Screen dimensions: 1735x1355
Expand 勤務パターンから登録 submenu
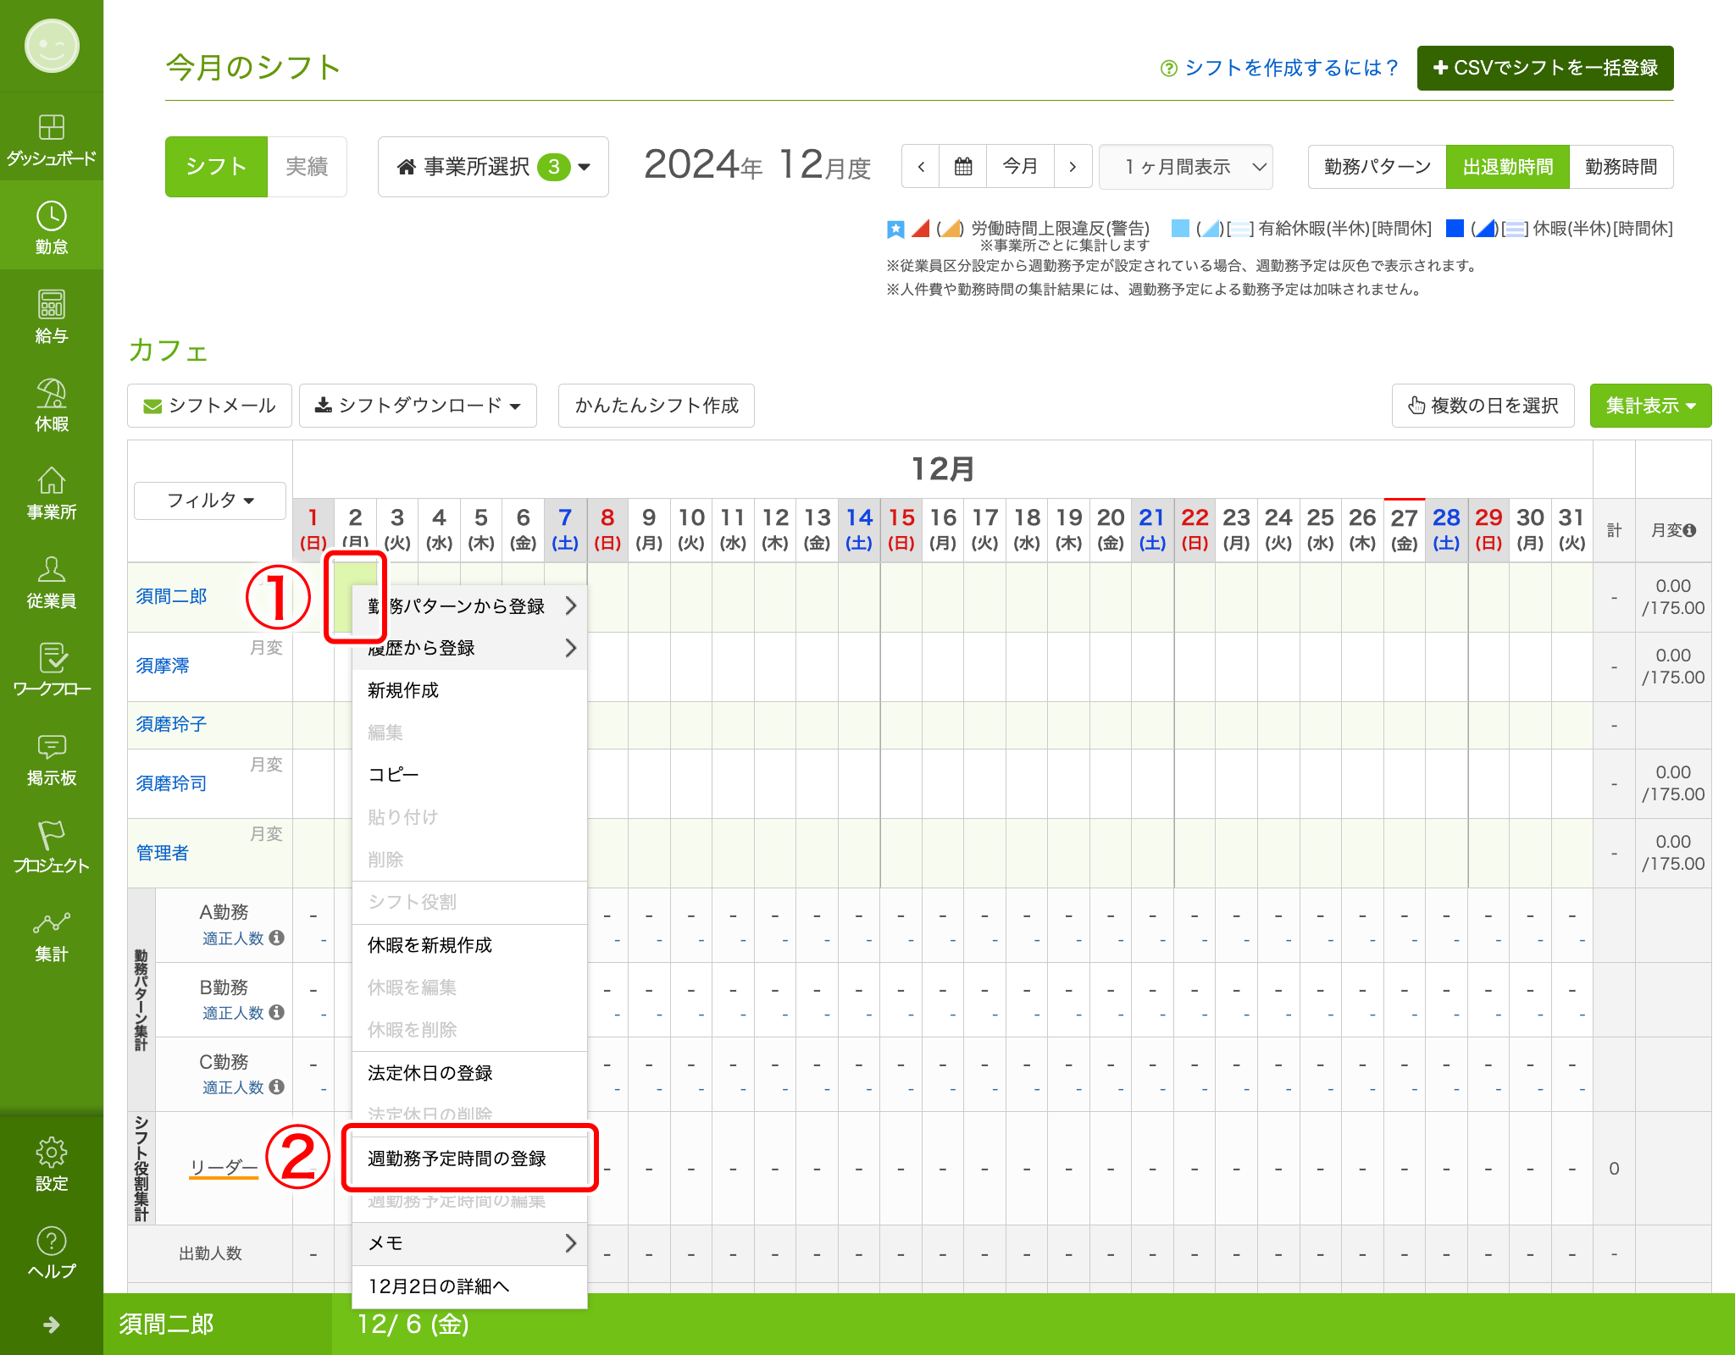[x=471, y=606]
